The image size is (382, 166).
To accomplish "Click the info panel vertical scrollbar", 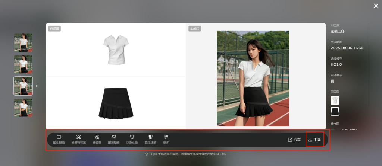I will (369, 64).
